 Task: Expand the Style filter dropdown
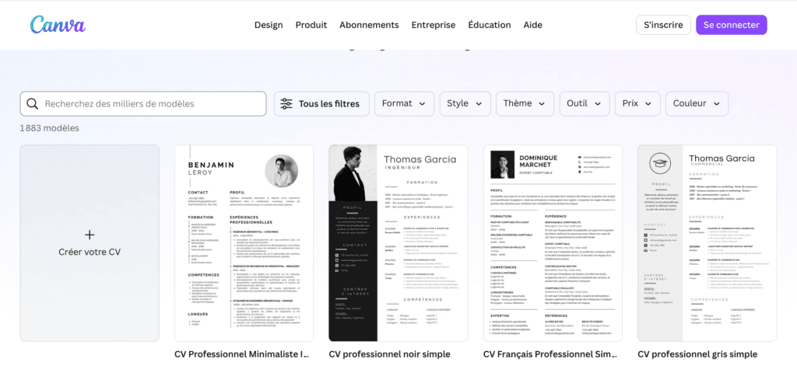point(465,103)
